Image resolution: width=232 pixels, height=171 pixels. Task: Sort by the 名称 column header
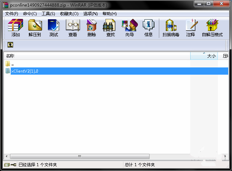[97, 56]
